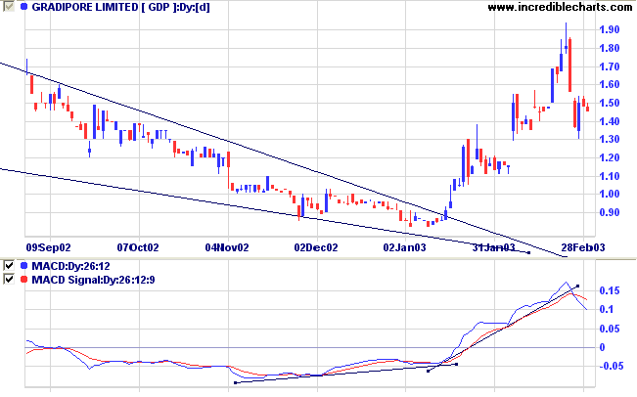Click the 1.50 price axis label

[x=610, y=103]
